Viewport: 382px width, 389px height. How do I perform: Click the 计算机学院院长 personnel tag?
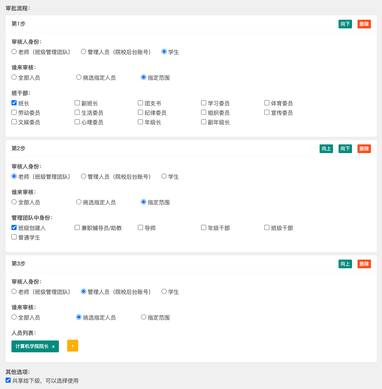click(32, 346)
